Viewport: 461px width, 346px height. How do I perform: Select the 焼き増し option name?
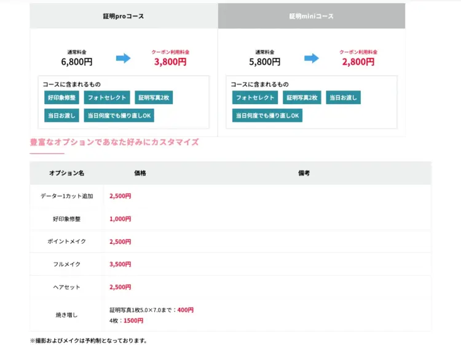pos(66,315)
